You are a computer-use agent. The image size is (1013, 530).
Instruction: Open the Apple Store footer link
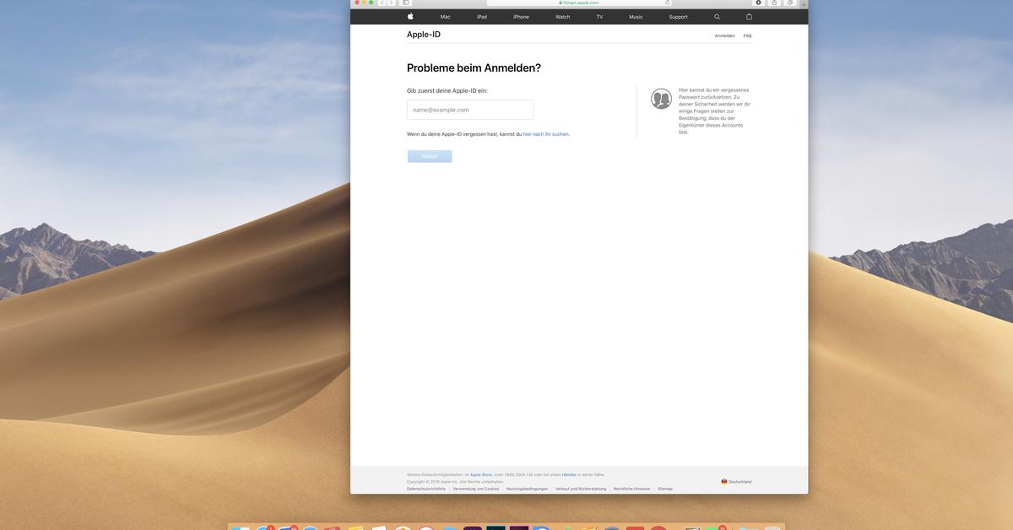pos(481,474)
